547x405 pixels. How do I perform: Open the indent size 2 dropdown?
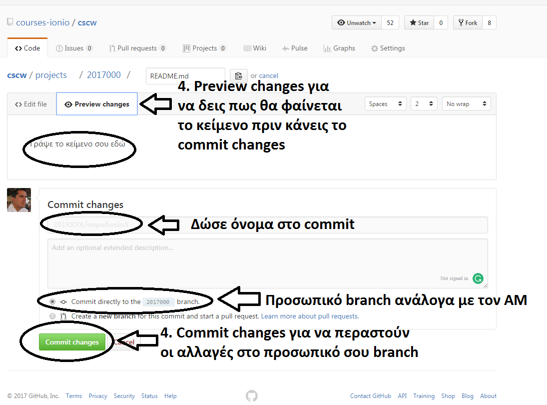pyautogui.click(x=424, y=103)
